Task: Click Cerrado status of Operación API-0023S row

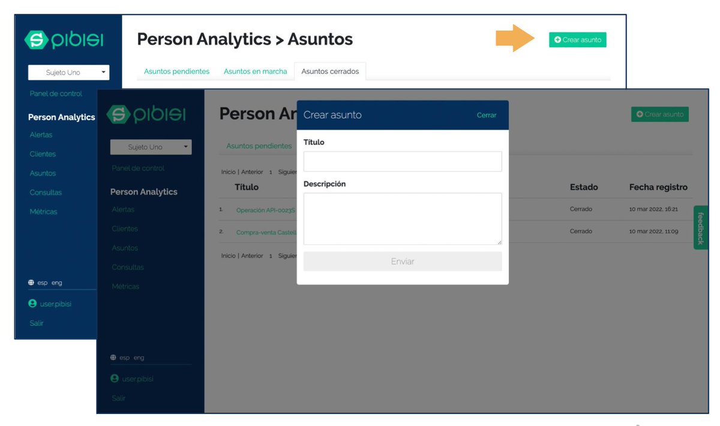Action: point(581,209)
